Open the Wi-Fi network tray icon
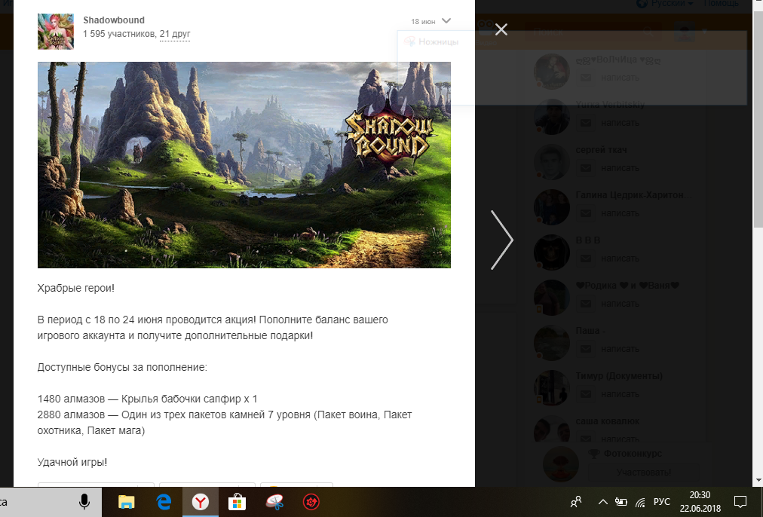Viewport: 763px width, 517px height. coord(640,502)
